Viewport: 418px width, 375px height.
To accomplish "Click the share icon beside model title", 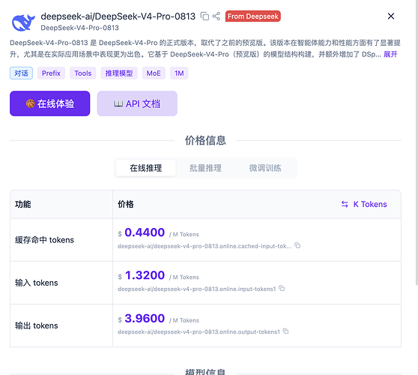I will tap(216, 16).
